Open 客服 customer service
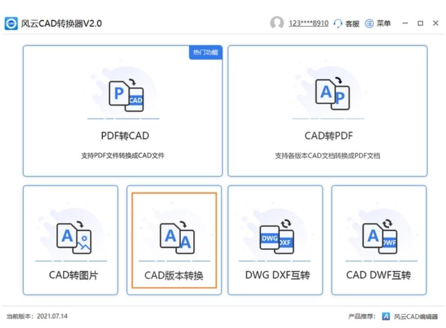Screen dimensions: 446x328 [352, 24]
